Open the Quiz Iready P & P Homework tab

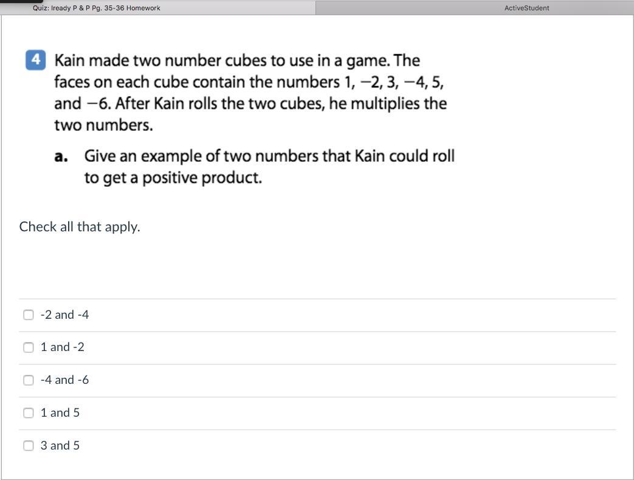[97, 8]
